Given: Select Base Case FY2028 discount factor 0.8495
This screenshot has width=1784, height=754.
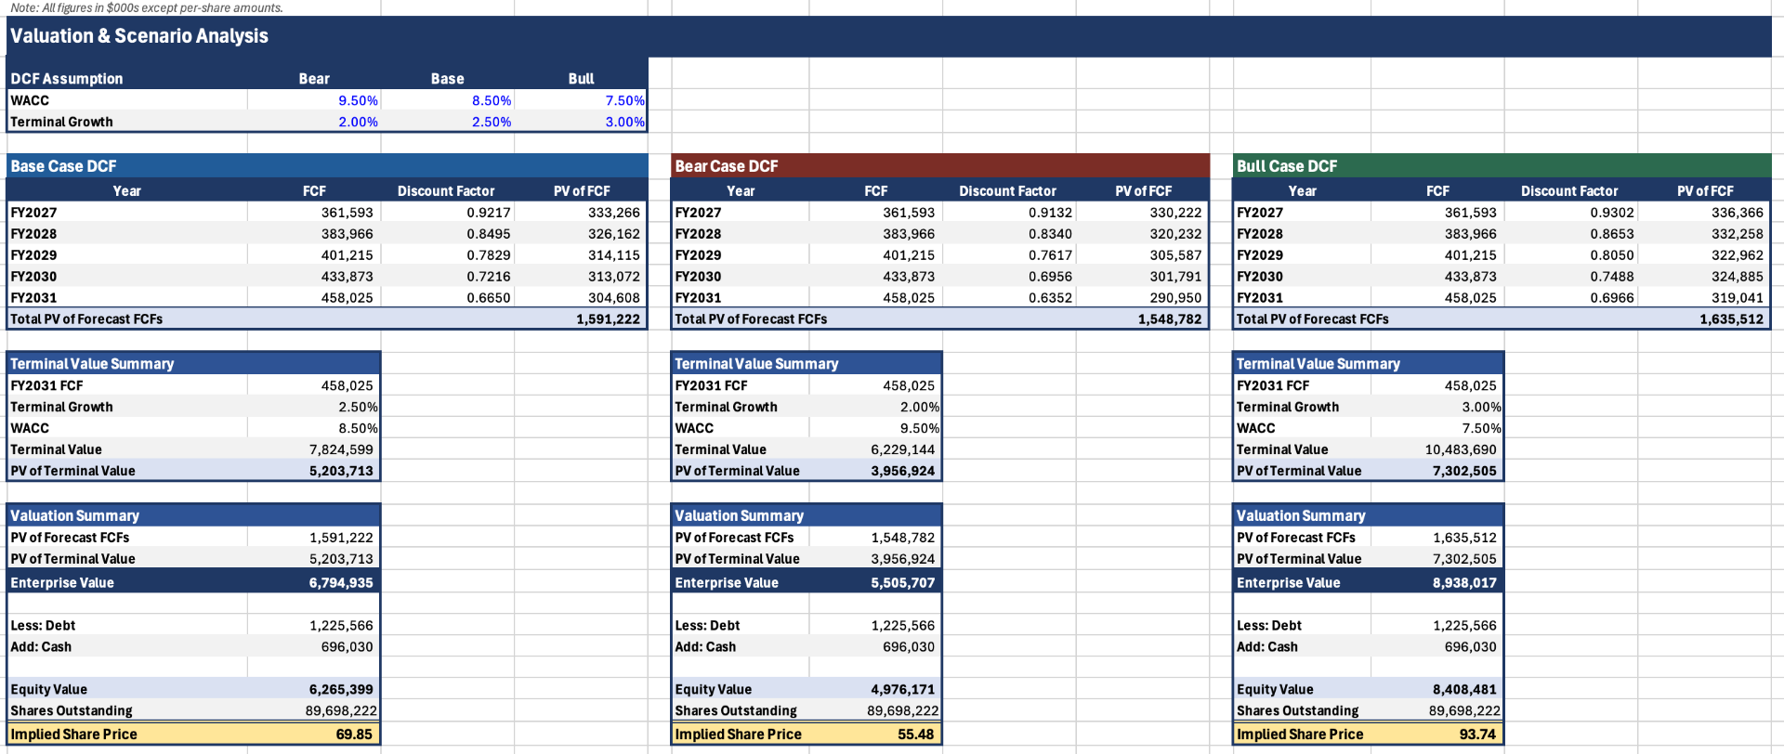Looking at the screenshot, I should click(488, 234).
